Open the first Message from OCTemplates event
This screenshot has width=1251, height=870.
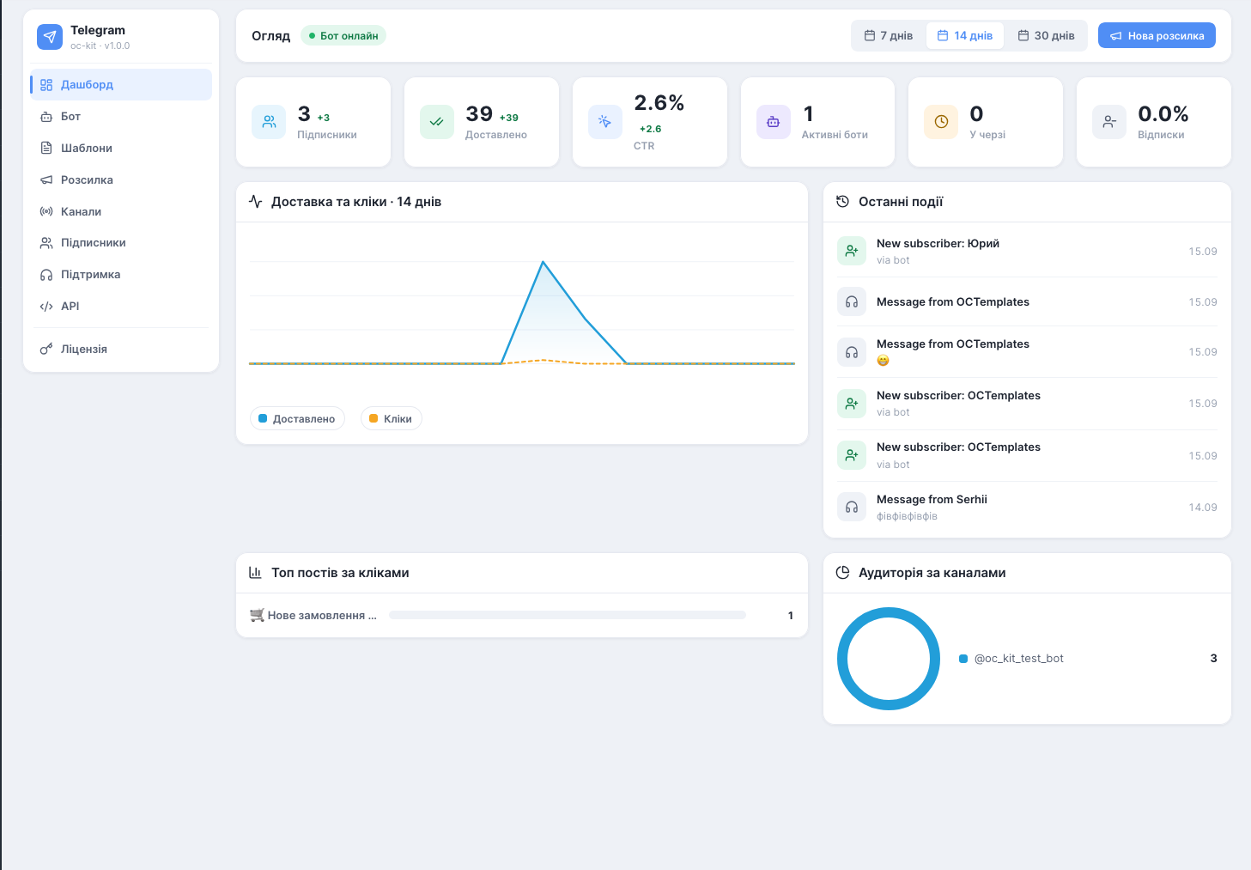click(x=1027, y=301)
